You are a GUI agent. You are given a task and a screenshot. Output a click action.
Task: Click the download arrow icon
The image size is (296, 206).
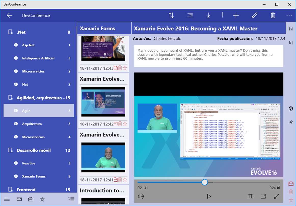pyautogui.click(x=208, y=16)
